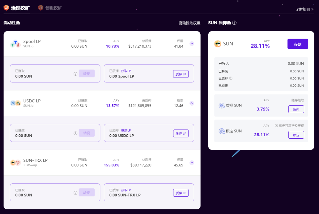Open the 了解细则 link

click(x=305, y=9)
